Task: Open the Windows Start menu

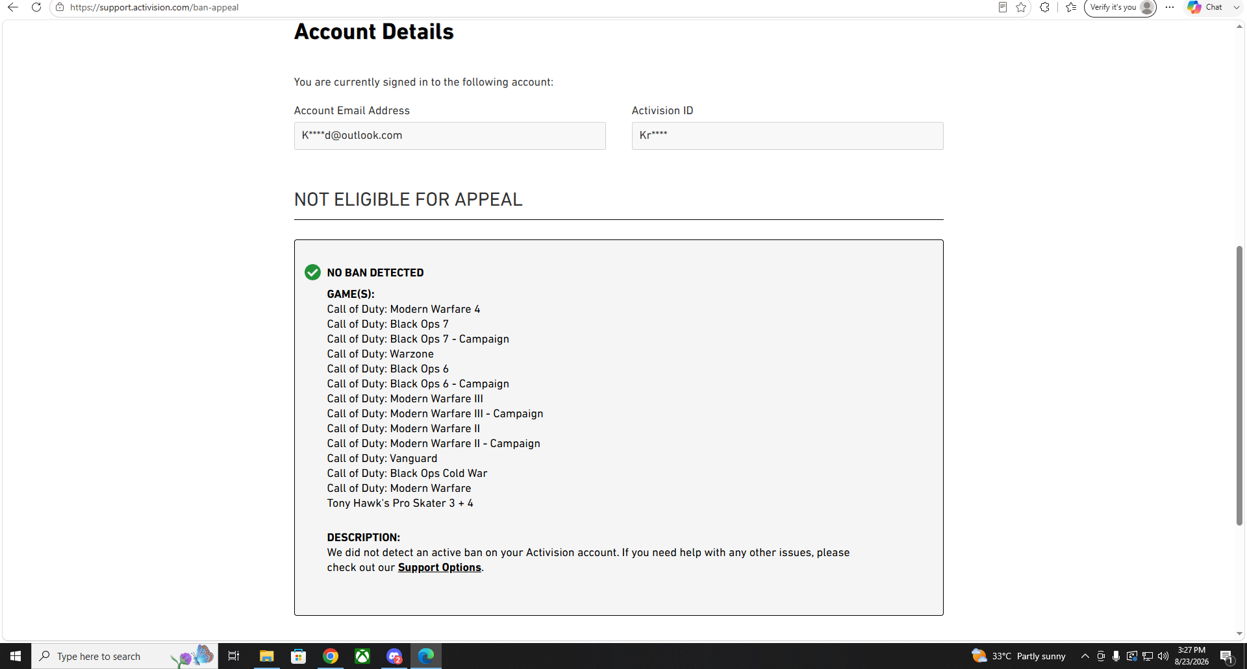Action: [x=16, y=656]
